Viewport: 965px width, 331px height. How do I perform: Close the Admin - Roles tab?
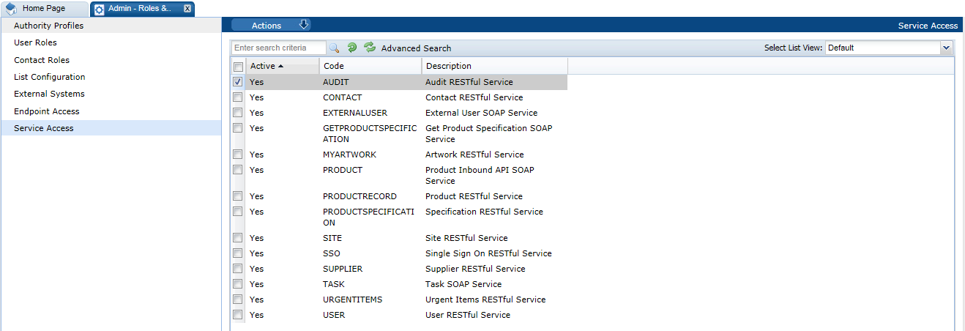187,9
